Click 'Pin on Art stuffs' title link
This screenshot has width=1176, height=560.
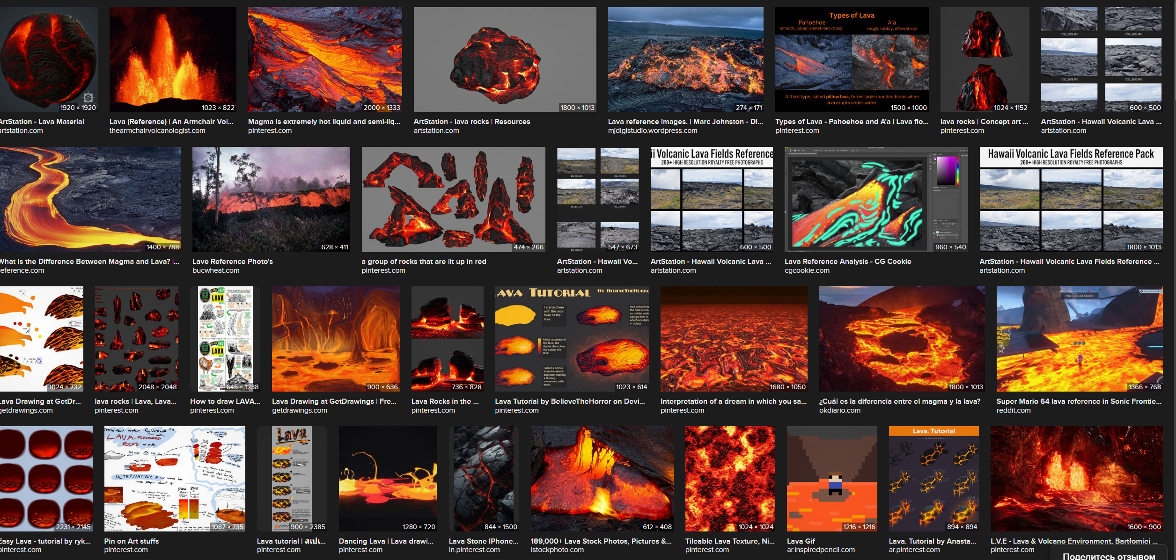coord(131,541)
